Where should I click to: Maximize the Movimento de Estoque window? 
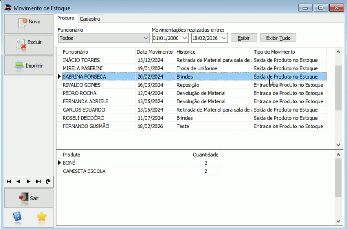[x=321, y=8]
